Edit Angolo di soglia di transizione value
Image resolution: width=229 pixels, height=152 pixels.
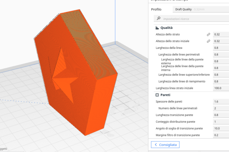point(221,128)
